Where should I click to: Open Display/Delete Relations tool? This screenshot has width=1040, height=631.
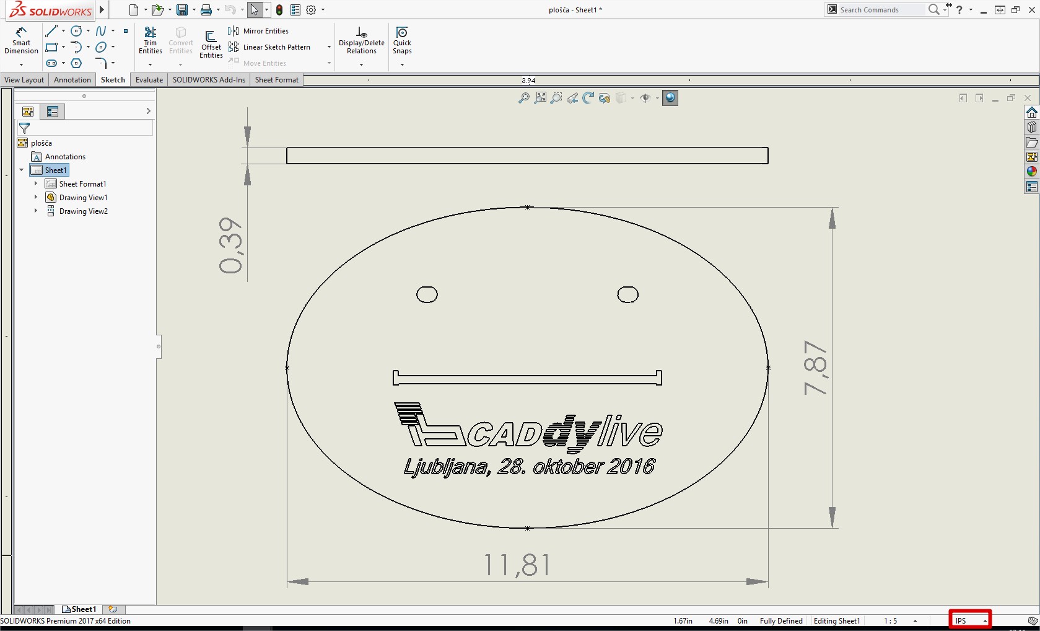tap(361, 40)
